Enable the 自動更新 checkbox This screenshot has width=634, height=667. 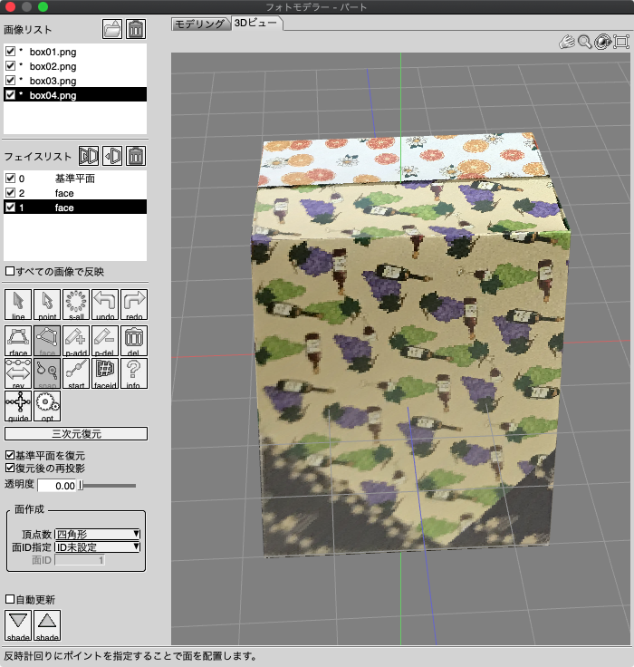pos(10,599)
